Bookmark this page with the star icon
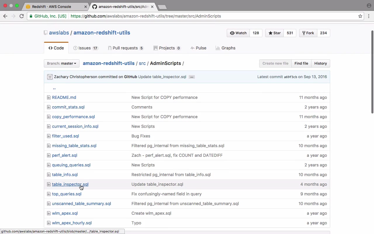The width and height of the screenshot is (374, 234). coord(360,16)
